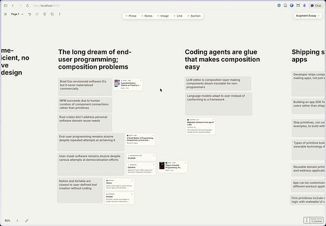Screen dimensions: 326x226
Task: Add a Link block
Action: click(x=177, y=16)
